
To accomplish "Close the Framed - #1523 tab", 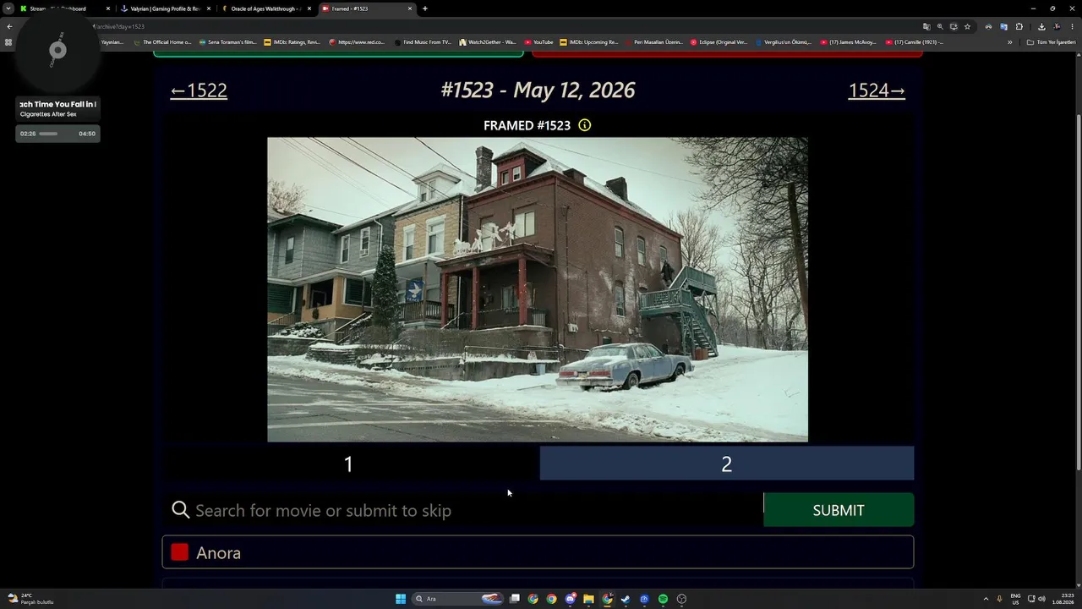I will (x=410, y=8).
